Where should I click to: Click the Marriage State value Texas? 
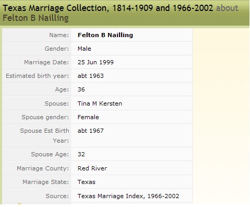coord(86,182)
